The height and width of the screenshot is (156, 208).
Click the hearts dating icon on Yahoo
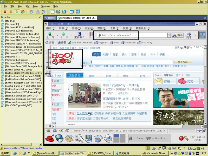pyautogui.click(x=182, y=81)
